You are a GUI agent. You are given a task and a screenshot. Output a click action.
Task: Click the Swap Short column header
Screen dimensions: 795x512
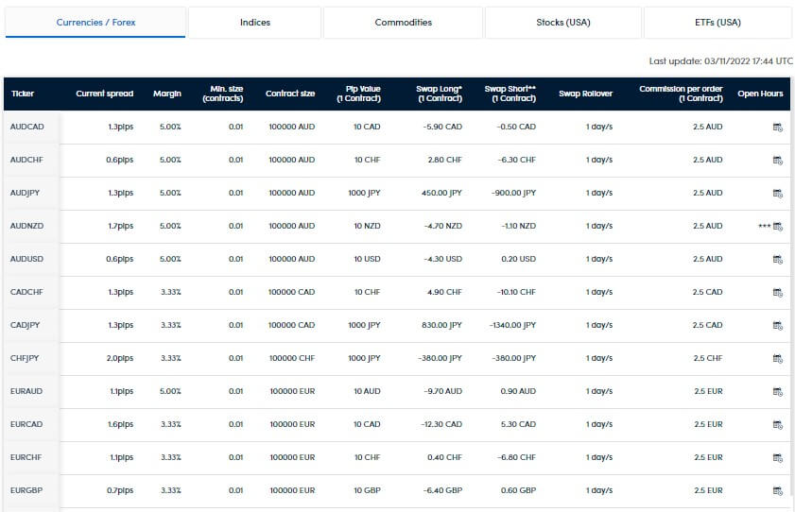(510, 94)
